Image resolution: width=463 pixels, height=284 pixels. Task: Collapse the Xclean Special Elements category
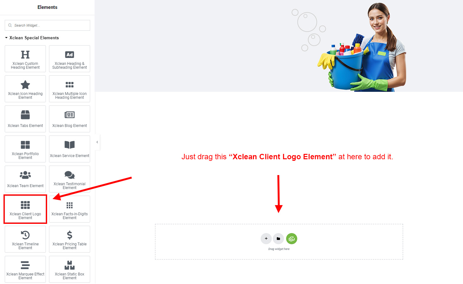(x=32, y=38)
